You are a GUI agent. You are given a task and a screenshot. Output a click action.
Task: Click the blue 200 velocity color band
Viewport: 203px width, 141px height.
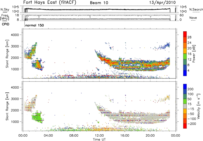coord(185,87)
